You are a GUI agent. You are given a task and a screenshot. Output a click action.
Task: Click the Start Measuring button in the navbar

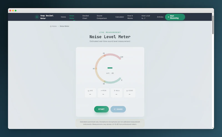[x=175, y=17]
